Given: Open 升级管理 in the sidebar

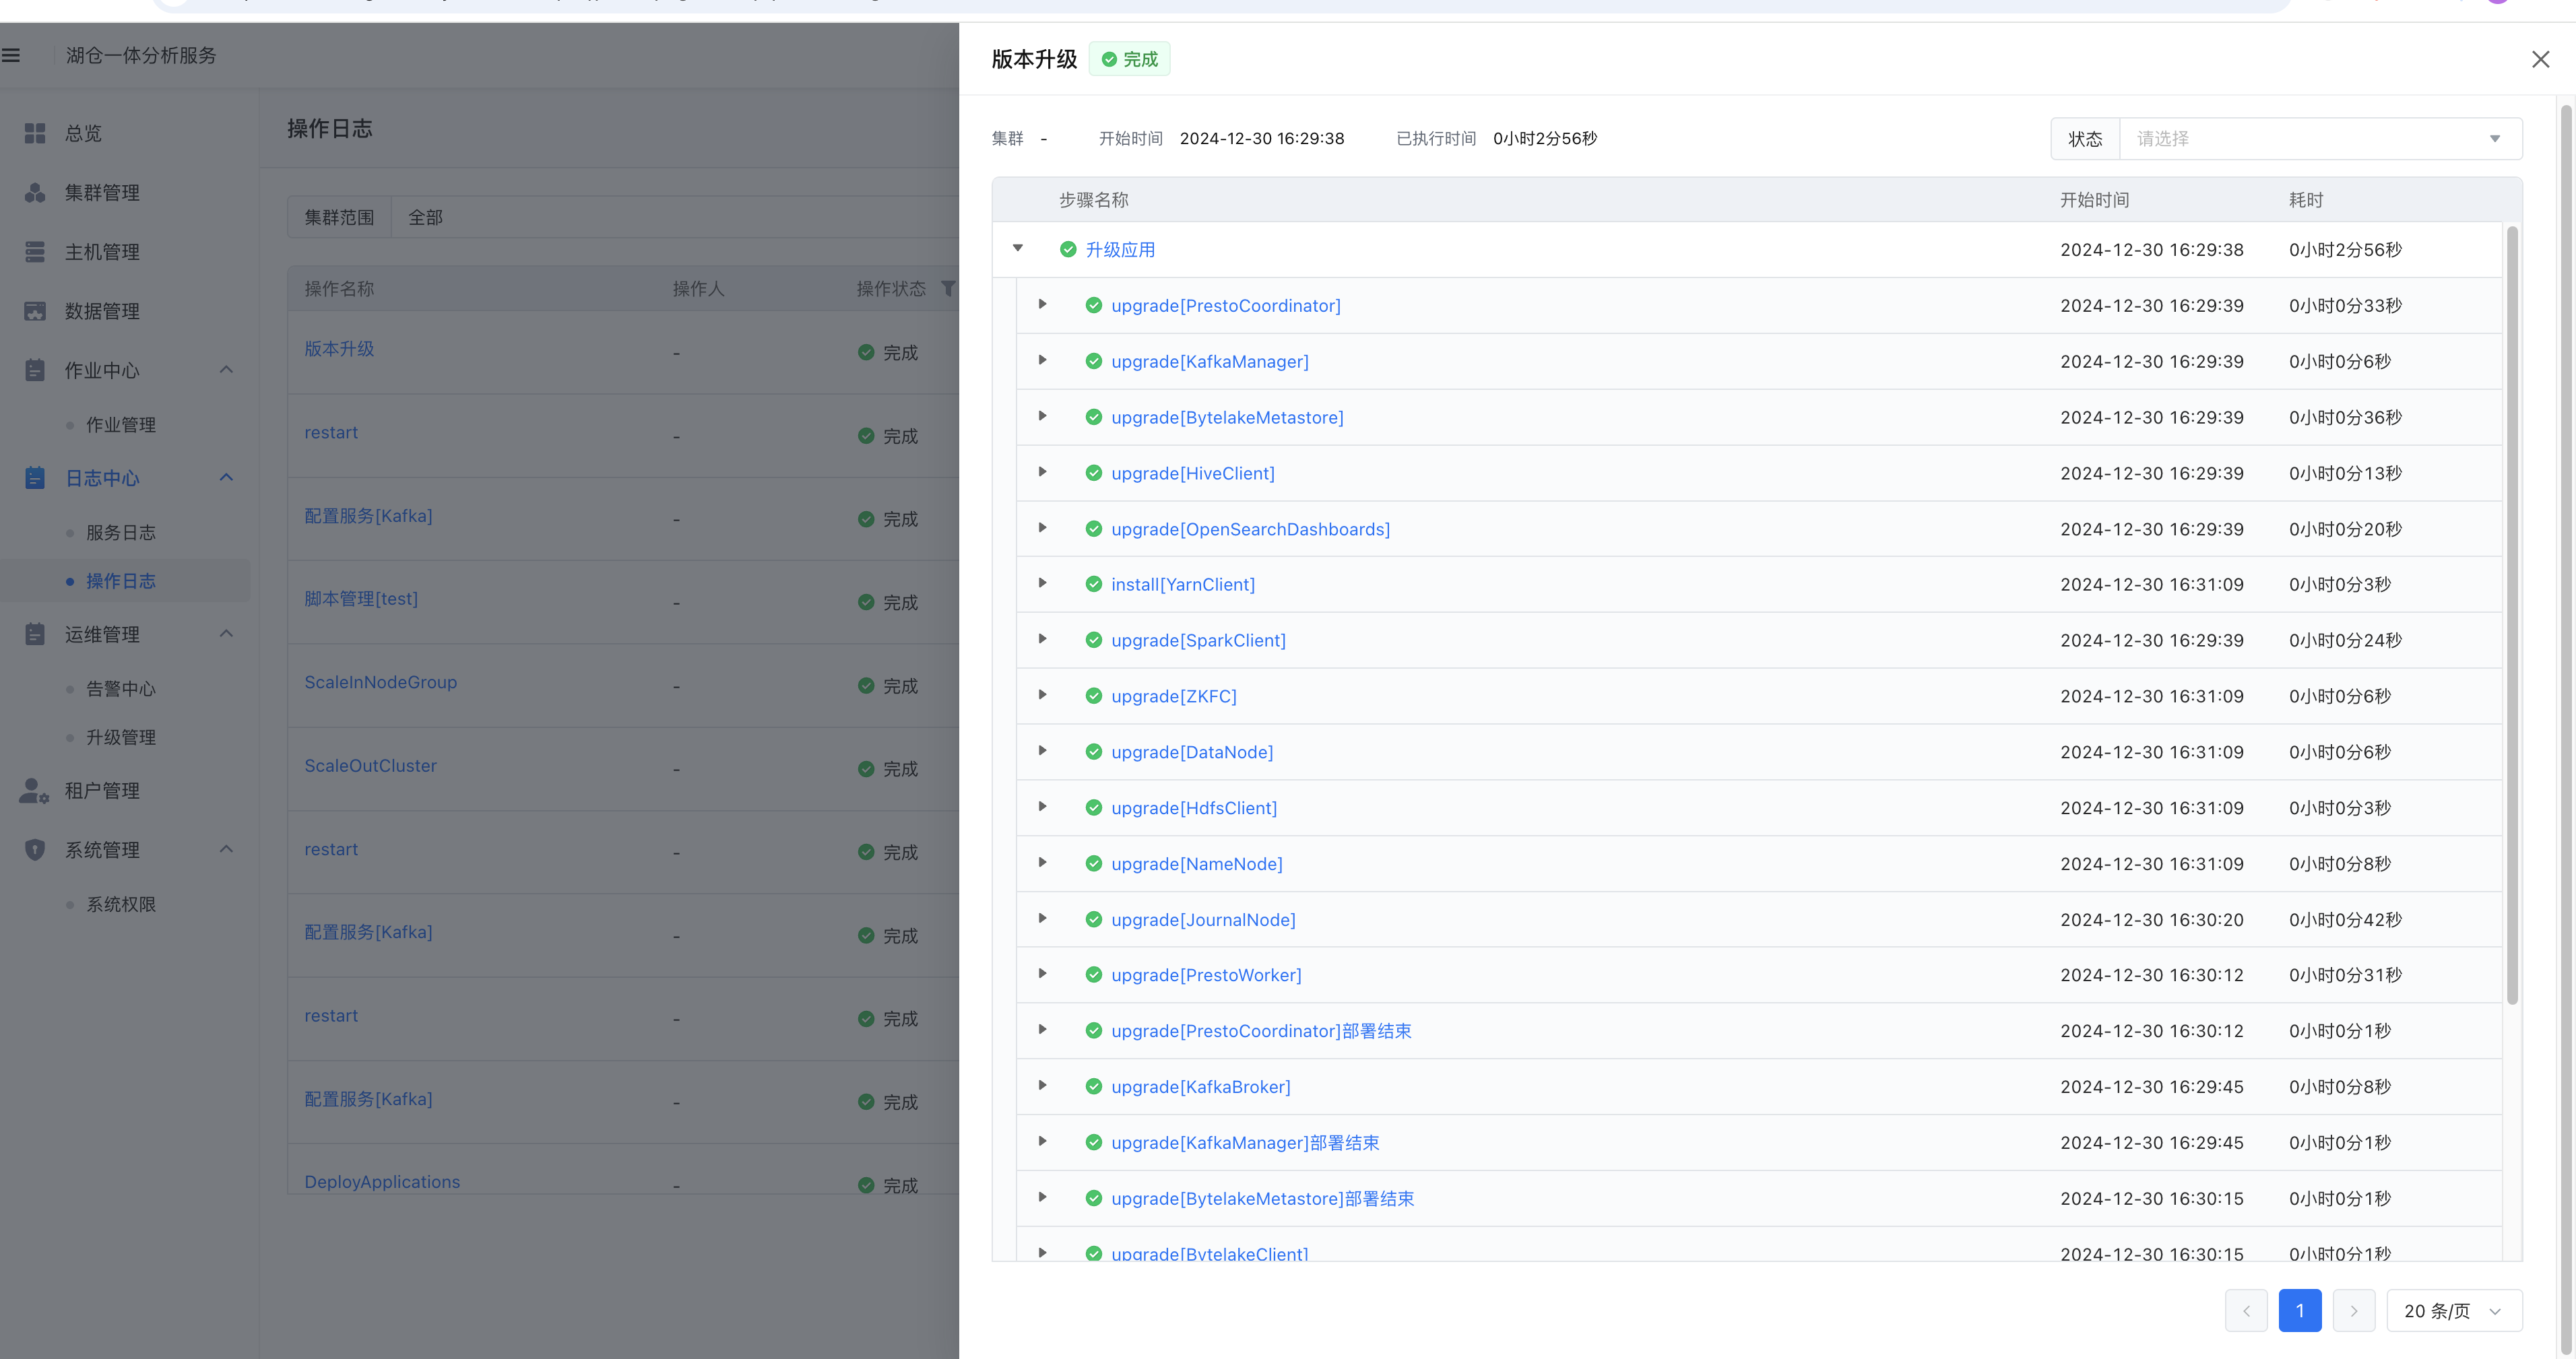Looking at the screenshot, I should [x=121, y=737].
